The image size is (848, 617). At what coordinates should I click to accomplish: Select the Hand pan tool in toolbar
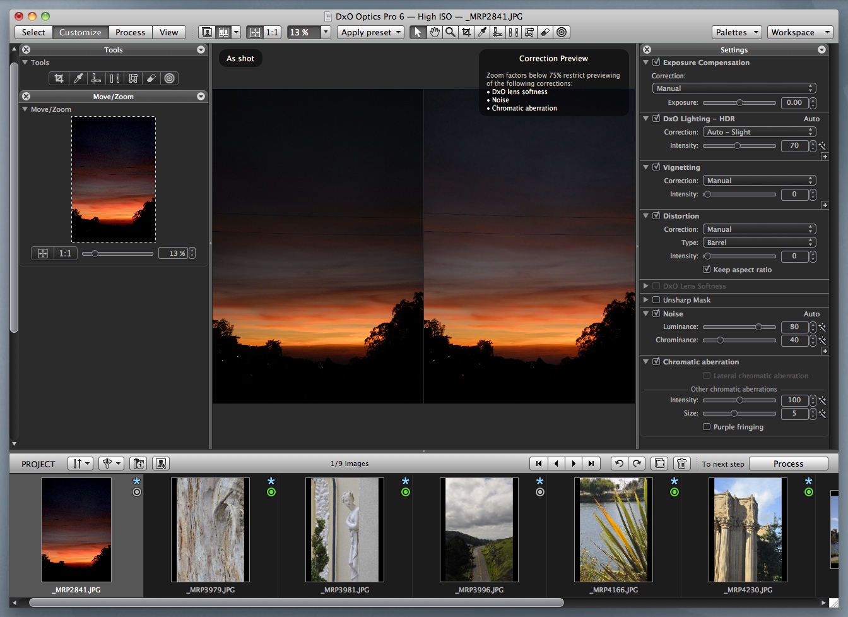434,32
